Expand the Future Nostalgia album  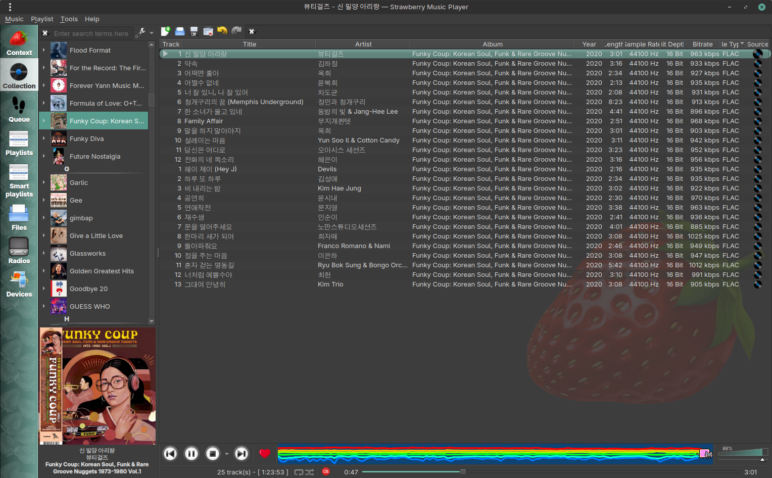44,156
